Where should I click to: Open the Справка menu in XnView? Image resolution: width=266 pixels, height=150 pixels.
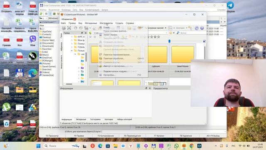click(130, 23)
